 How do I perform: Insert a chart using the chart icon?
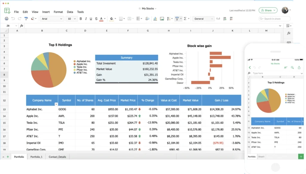[155, 19]
